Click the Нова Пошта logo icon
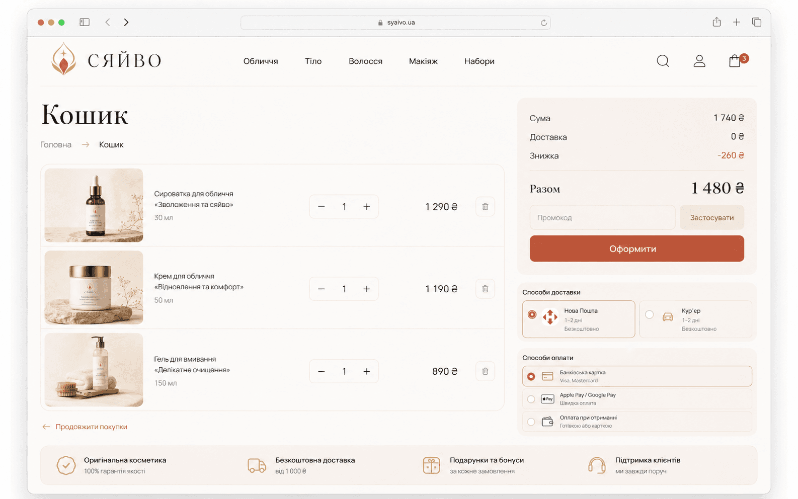Image resolution: width=798 pixels, height=499 pixels. 550,317
